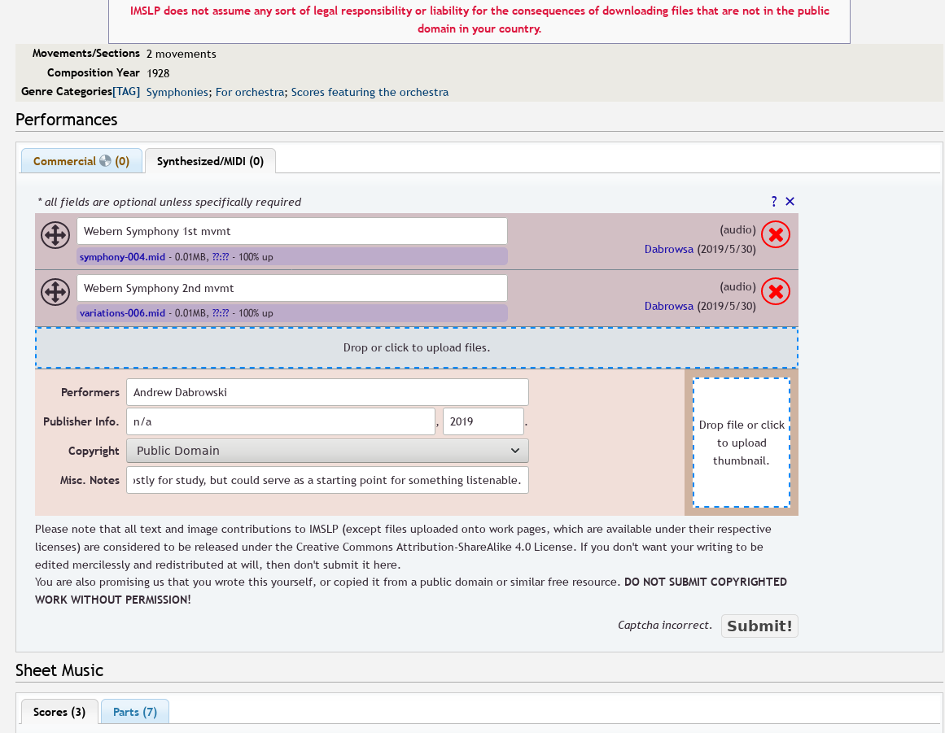The width and height of the screenshot is (945, 733).
Task: Click the ??:?? duration link for variations-006.mid
Action: tap(221, 313)
